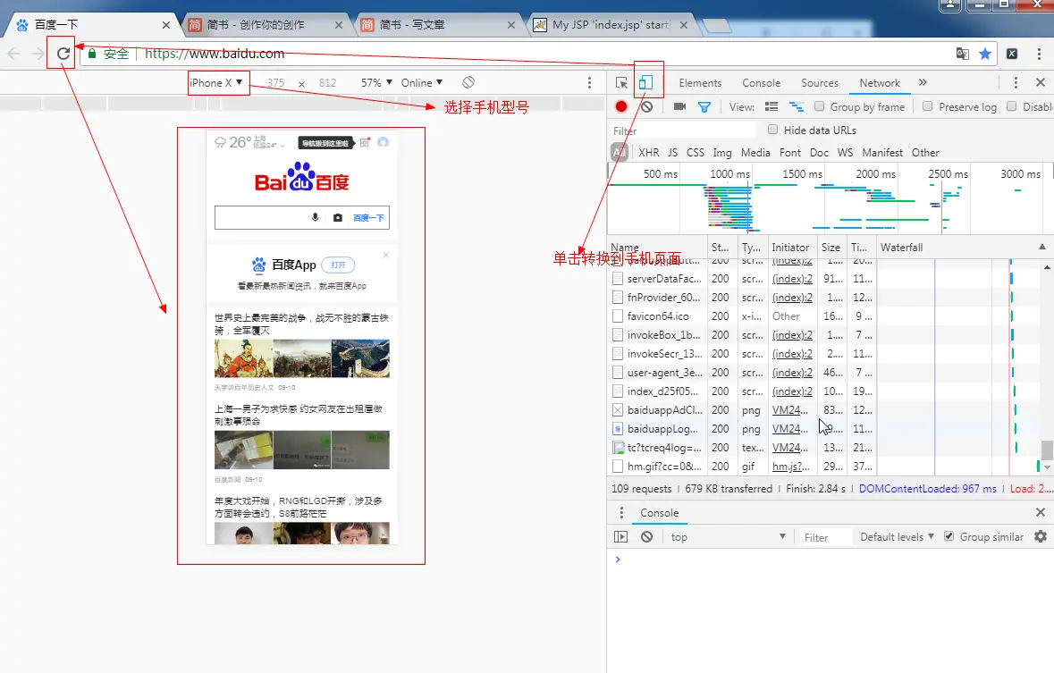Image resolution: width=1054 pixels, height=673 pixels.
Task: Switch to Sources tab
Action: 820,83
